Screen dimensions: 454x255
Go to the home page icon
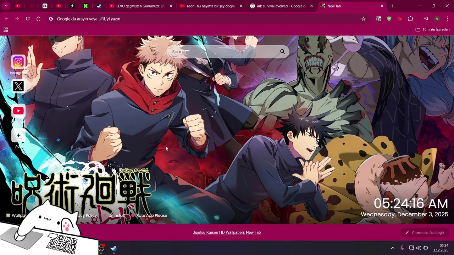tap(38, 19)
